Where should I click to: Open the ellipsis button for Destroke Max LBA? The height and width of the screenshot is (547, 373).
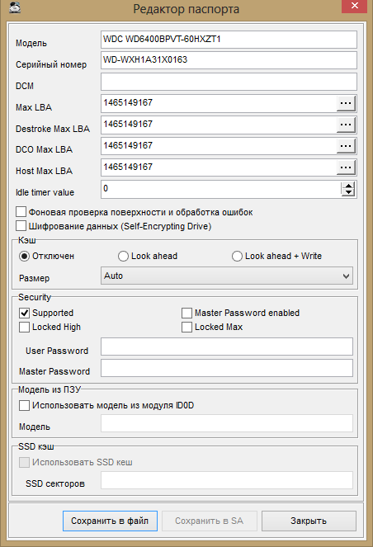346,125
